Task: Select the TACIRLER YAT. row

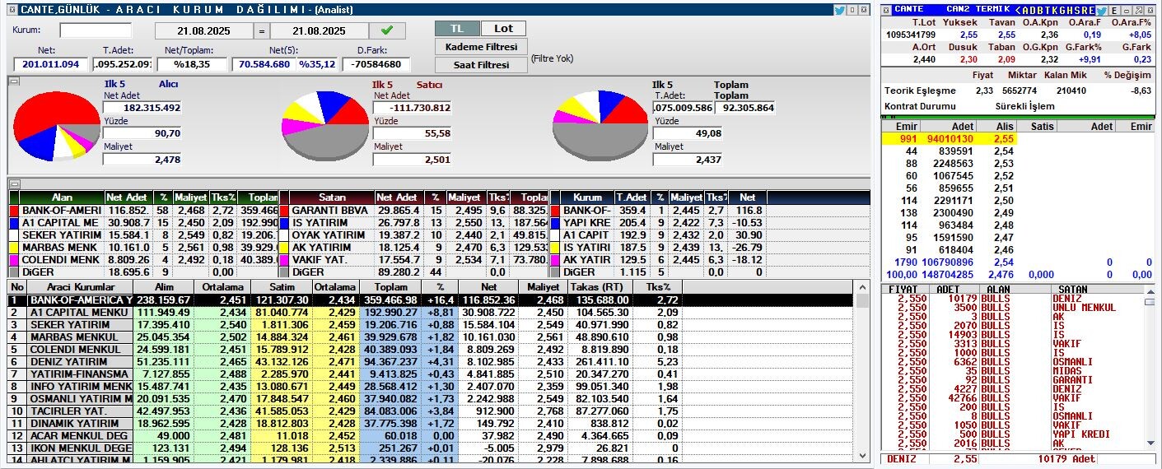Action: [431, 411]
